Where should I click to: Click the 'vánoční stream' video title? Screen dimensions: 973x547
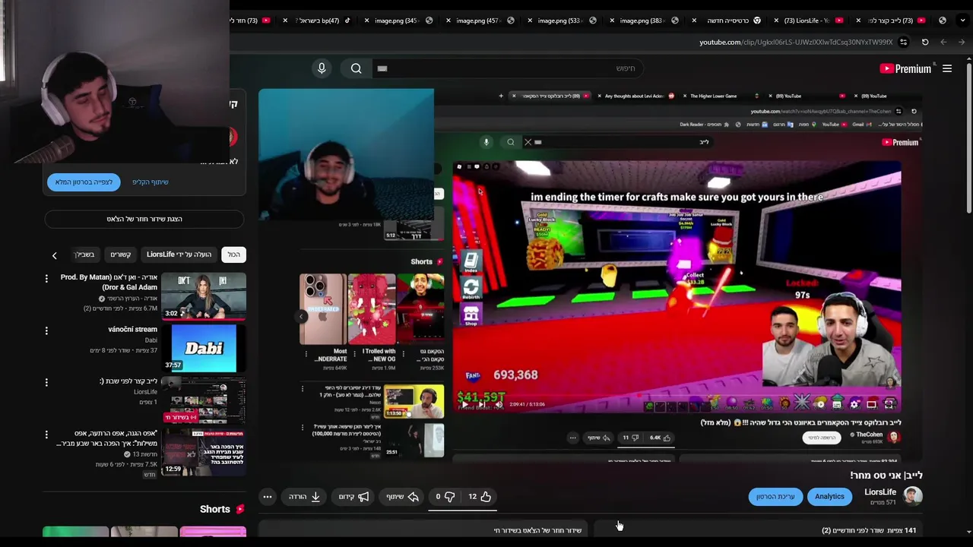click(x=132, y=330)
